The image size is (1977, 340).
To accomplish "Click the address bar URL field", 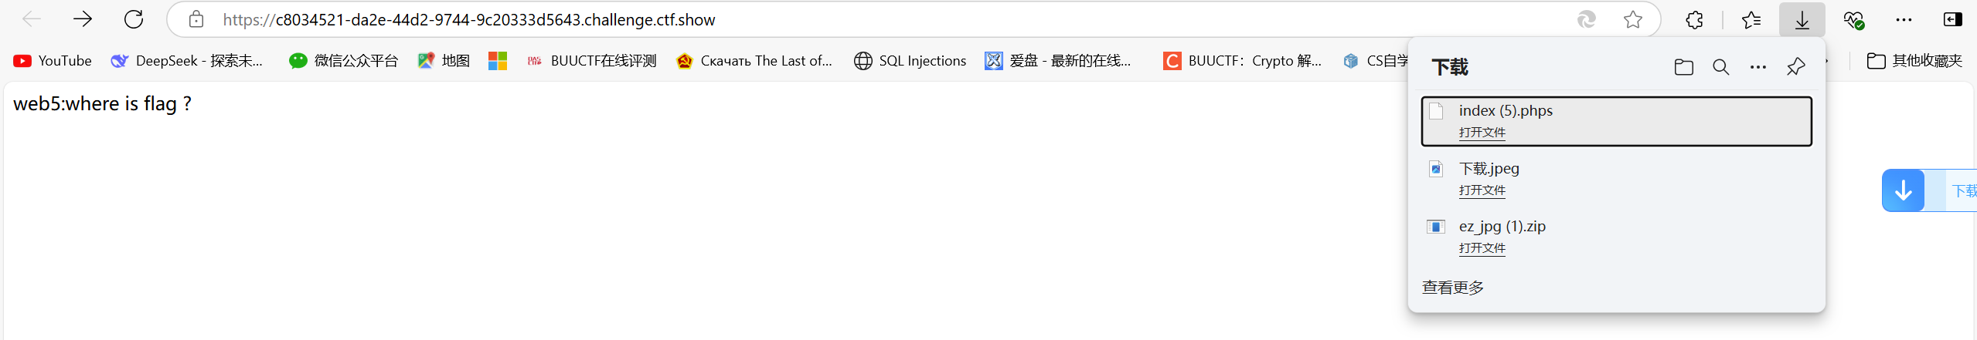I will tap(889, 20).
